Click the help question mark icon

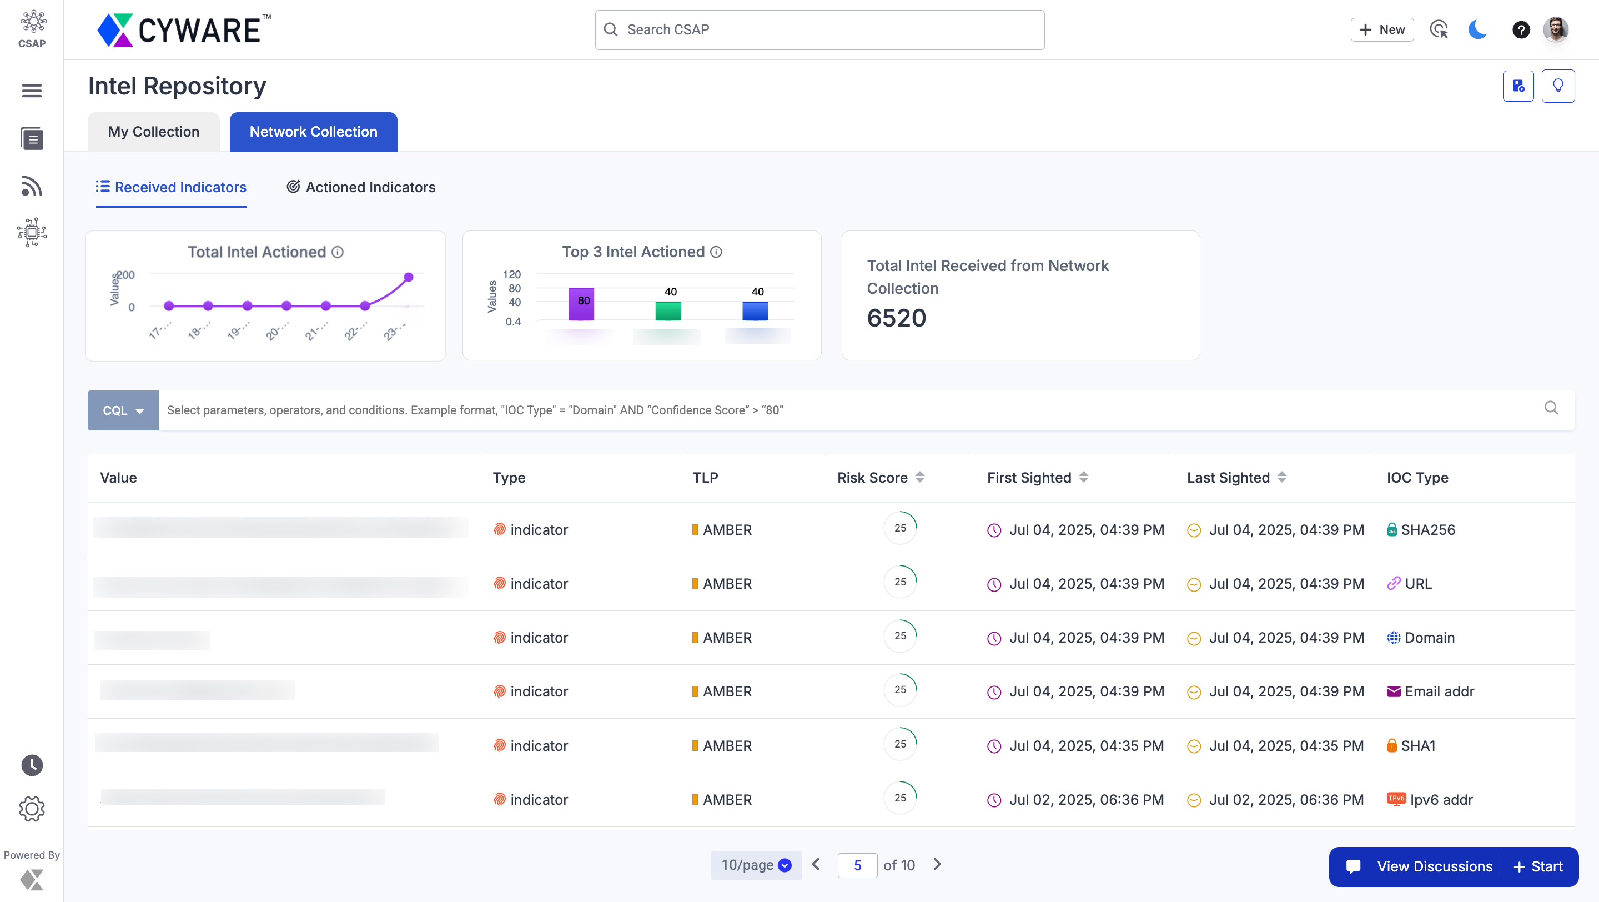(x=1521, y=30)
